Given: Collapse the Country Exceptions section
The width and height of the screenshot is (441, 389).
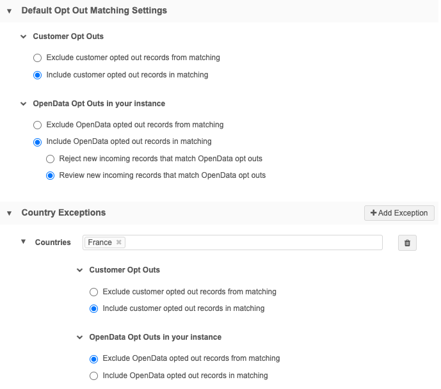Looking at the screenshot, I should pyautogui.click(x=10, y=213).
